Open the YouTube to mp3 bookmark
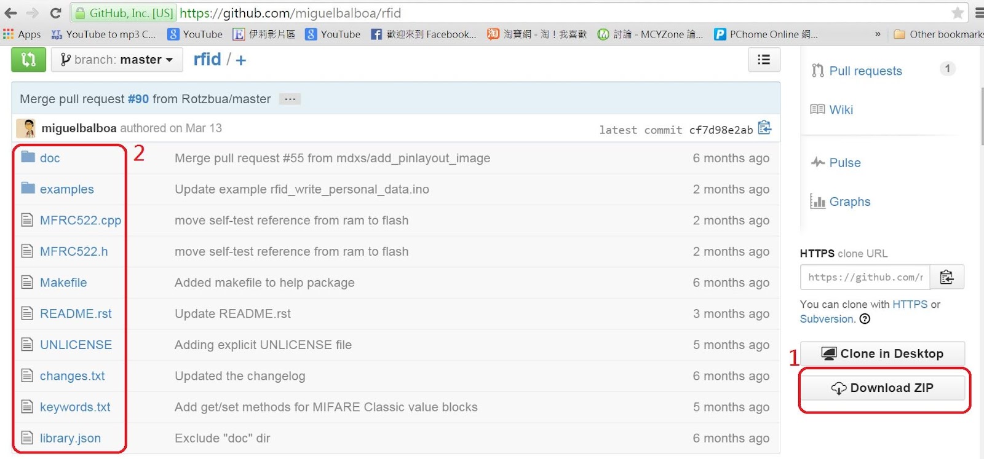Viewport: 984px width, 459px height. coord(103,34)
